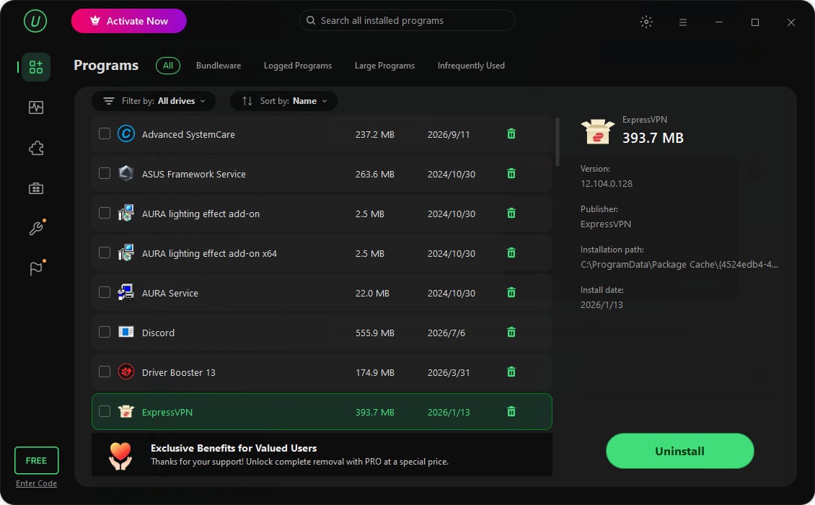Image resolution: width=815 pixels, height=505 pixels.
Task: Tick the ExpressVPN checkbox
Action: tap(105, 411)
